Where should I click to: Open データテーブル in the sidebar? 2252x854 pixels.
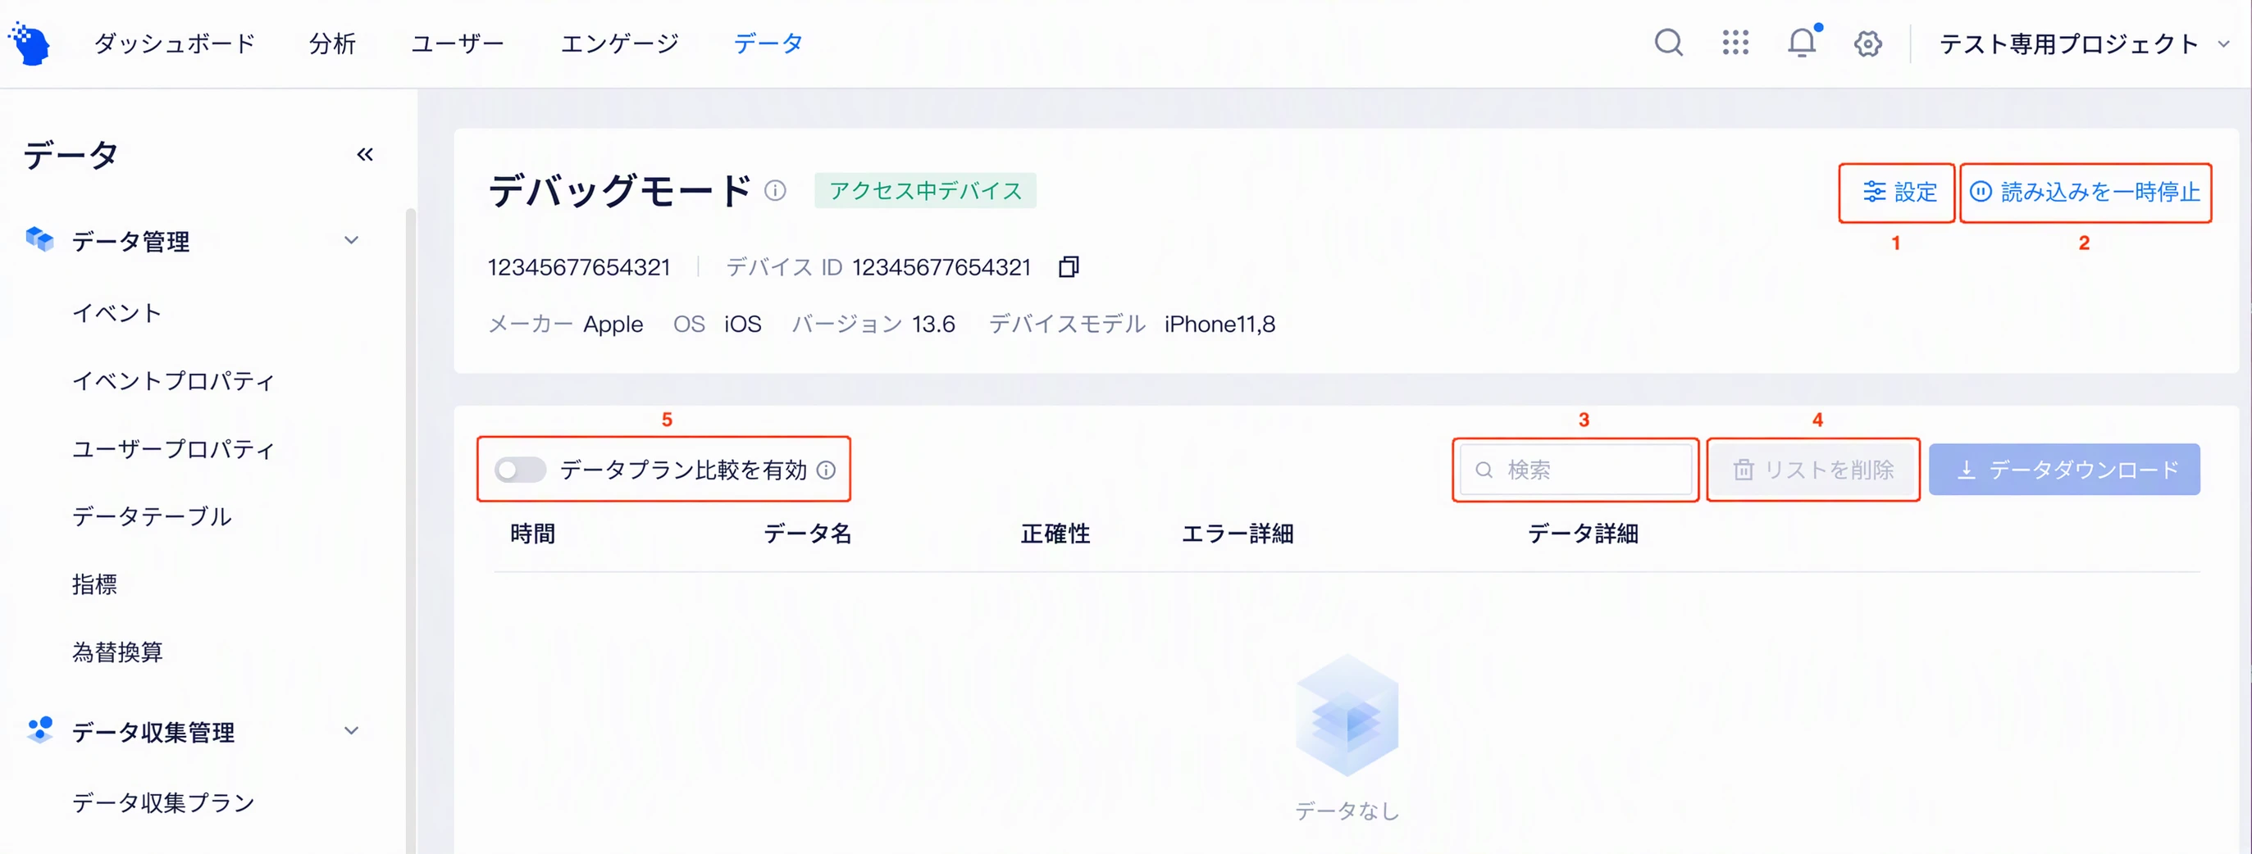[x=151, y=516]
